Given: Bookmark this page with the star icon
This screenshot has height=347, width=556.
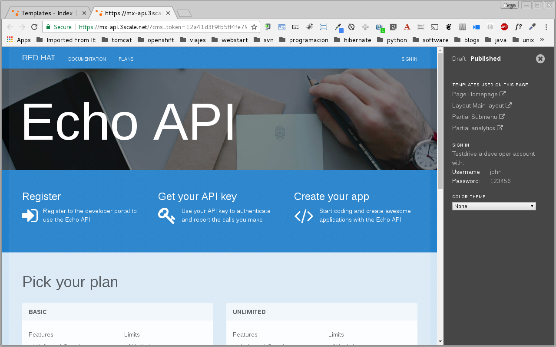Looking at the screenshot, I should pyautogui.click(x=254, y=27).
